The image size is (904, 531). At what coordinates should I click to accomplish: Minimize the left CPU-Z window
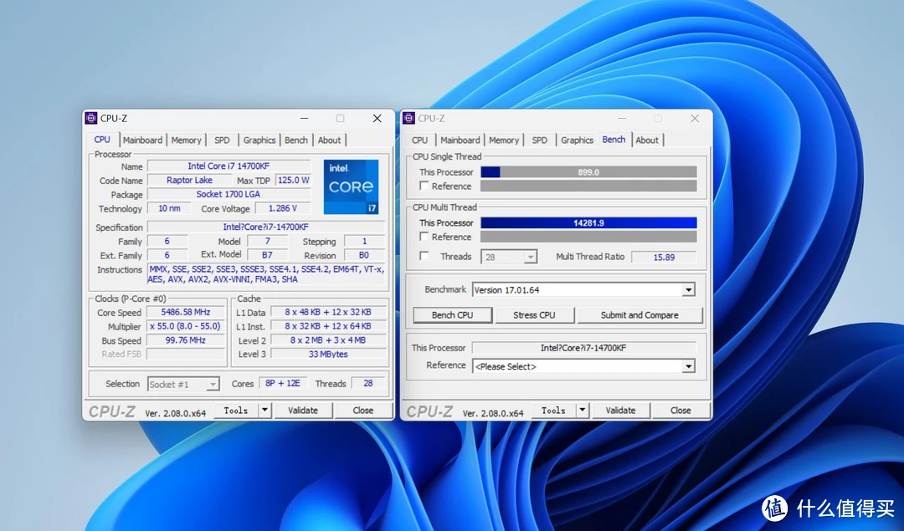304,118
